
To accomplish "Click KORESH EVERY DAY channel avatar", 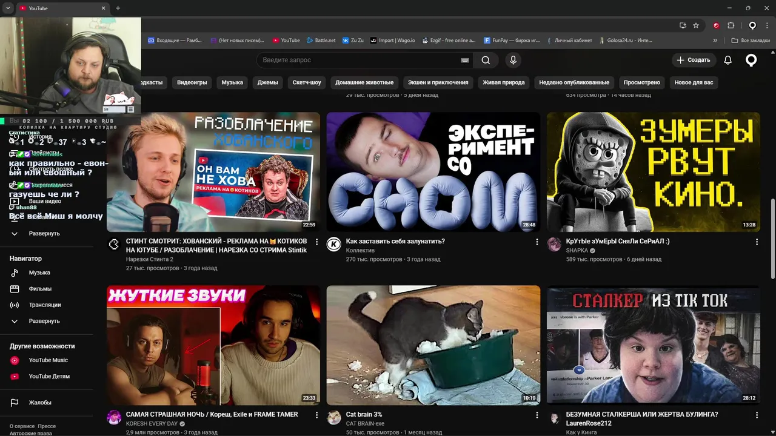I will (x=113, y=417).
